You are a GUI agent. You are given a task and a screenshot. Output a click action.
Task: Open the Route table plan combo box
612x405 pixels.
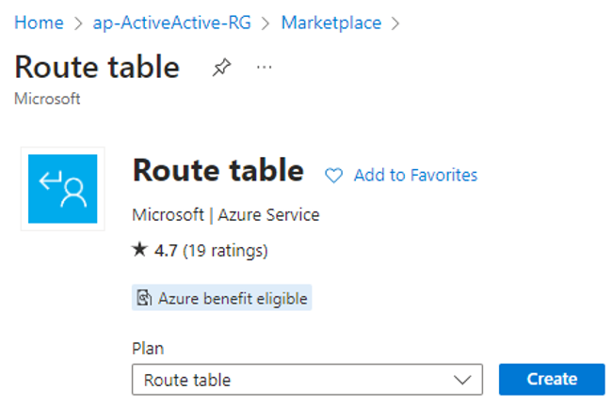pyautogui.click(x=307, y=380)
